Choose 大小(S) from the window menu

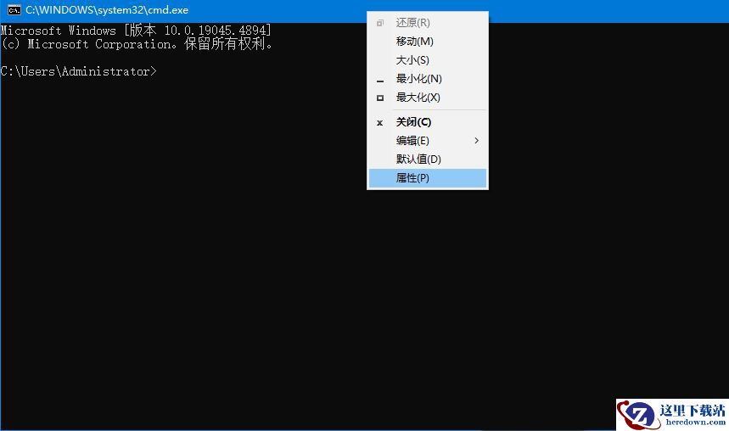427,60
